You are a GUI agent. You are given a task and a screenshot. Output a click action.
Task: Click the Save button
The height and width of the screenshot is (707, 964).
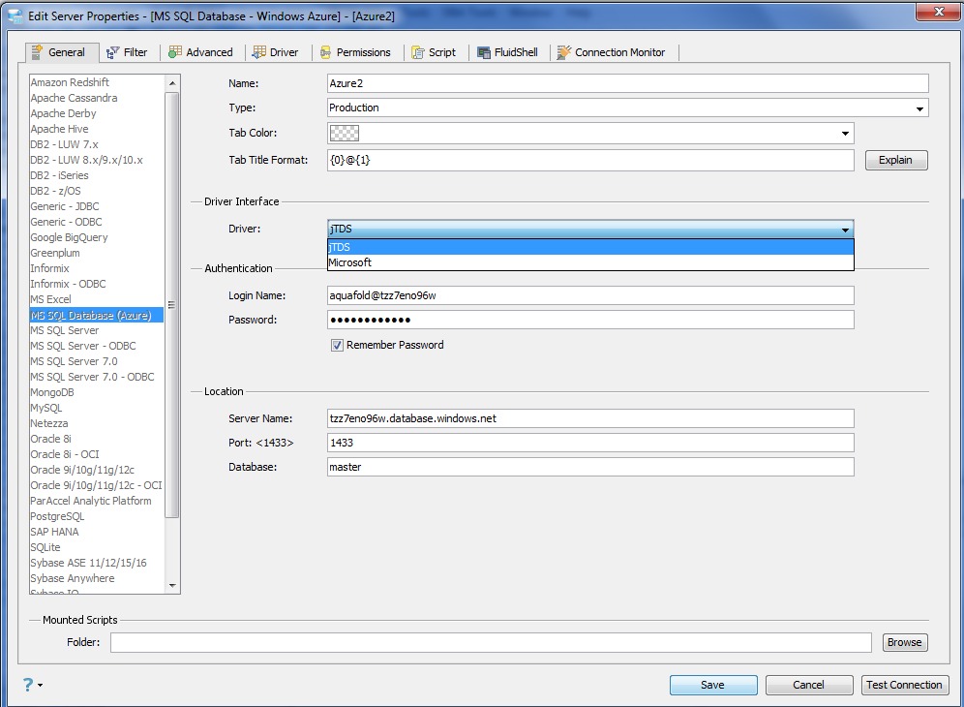[x=713, y=685]
